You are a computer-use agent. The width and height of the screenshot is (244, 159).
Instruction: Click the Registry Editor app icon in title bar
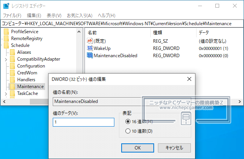pos(6,6)
